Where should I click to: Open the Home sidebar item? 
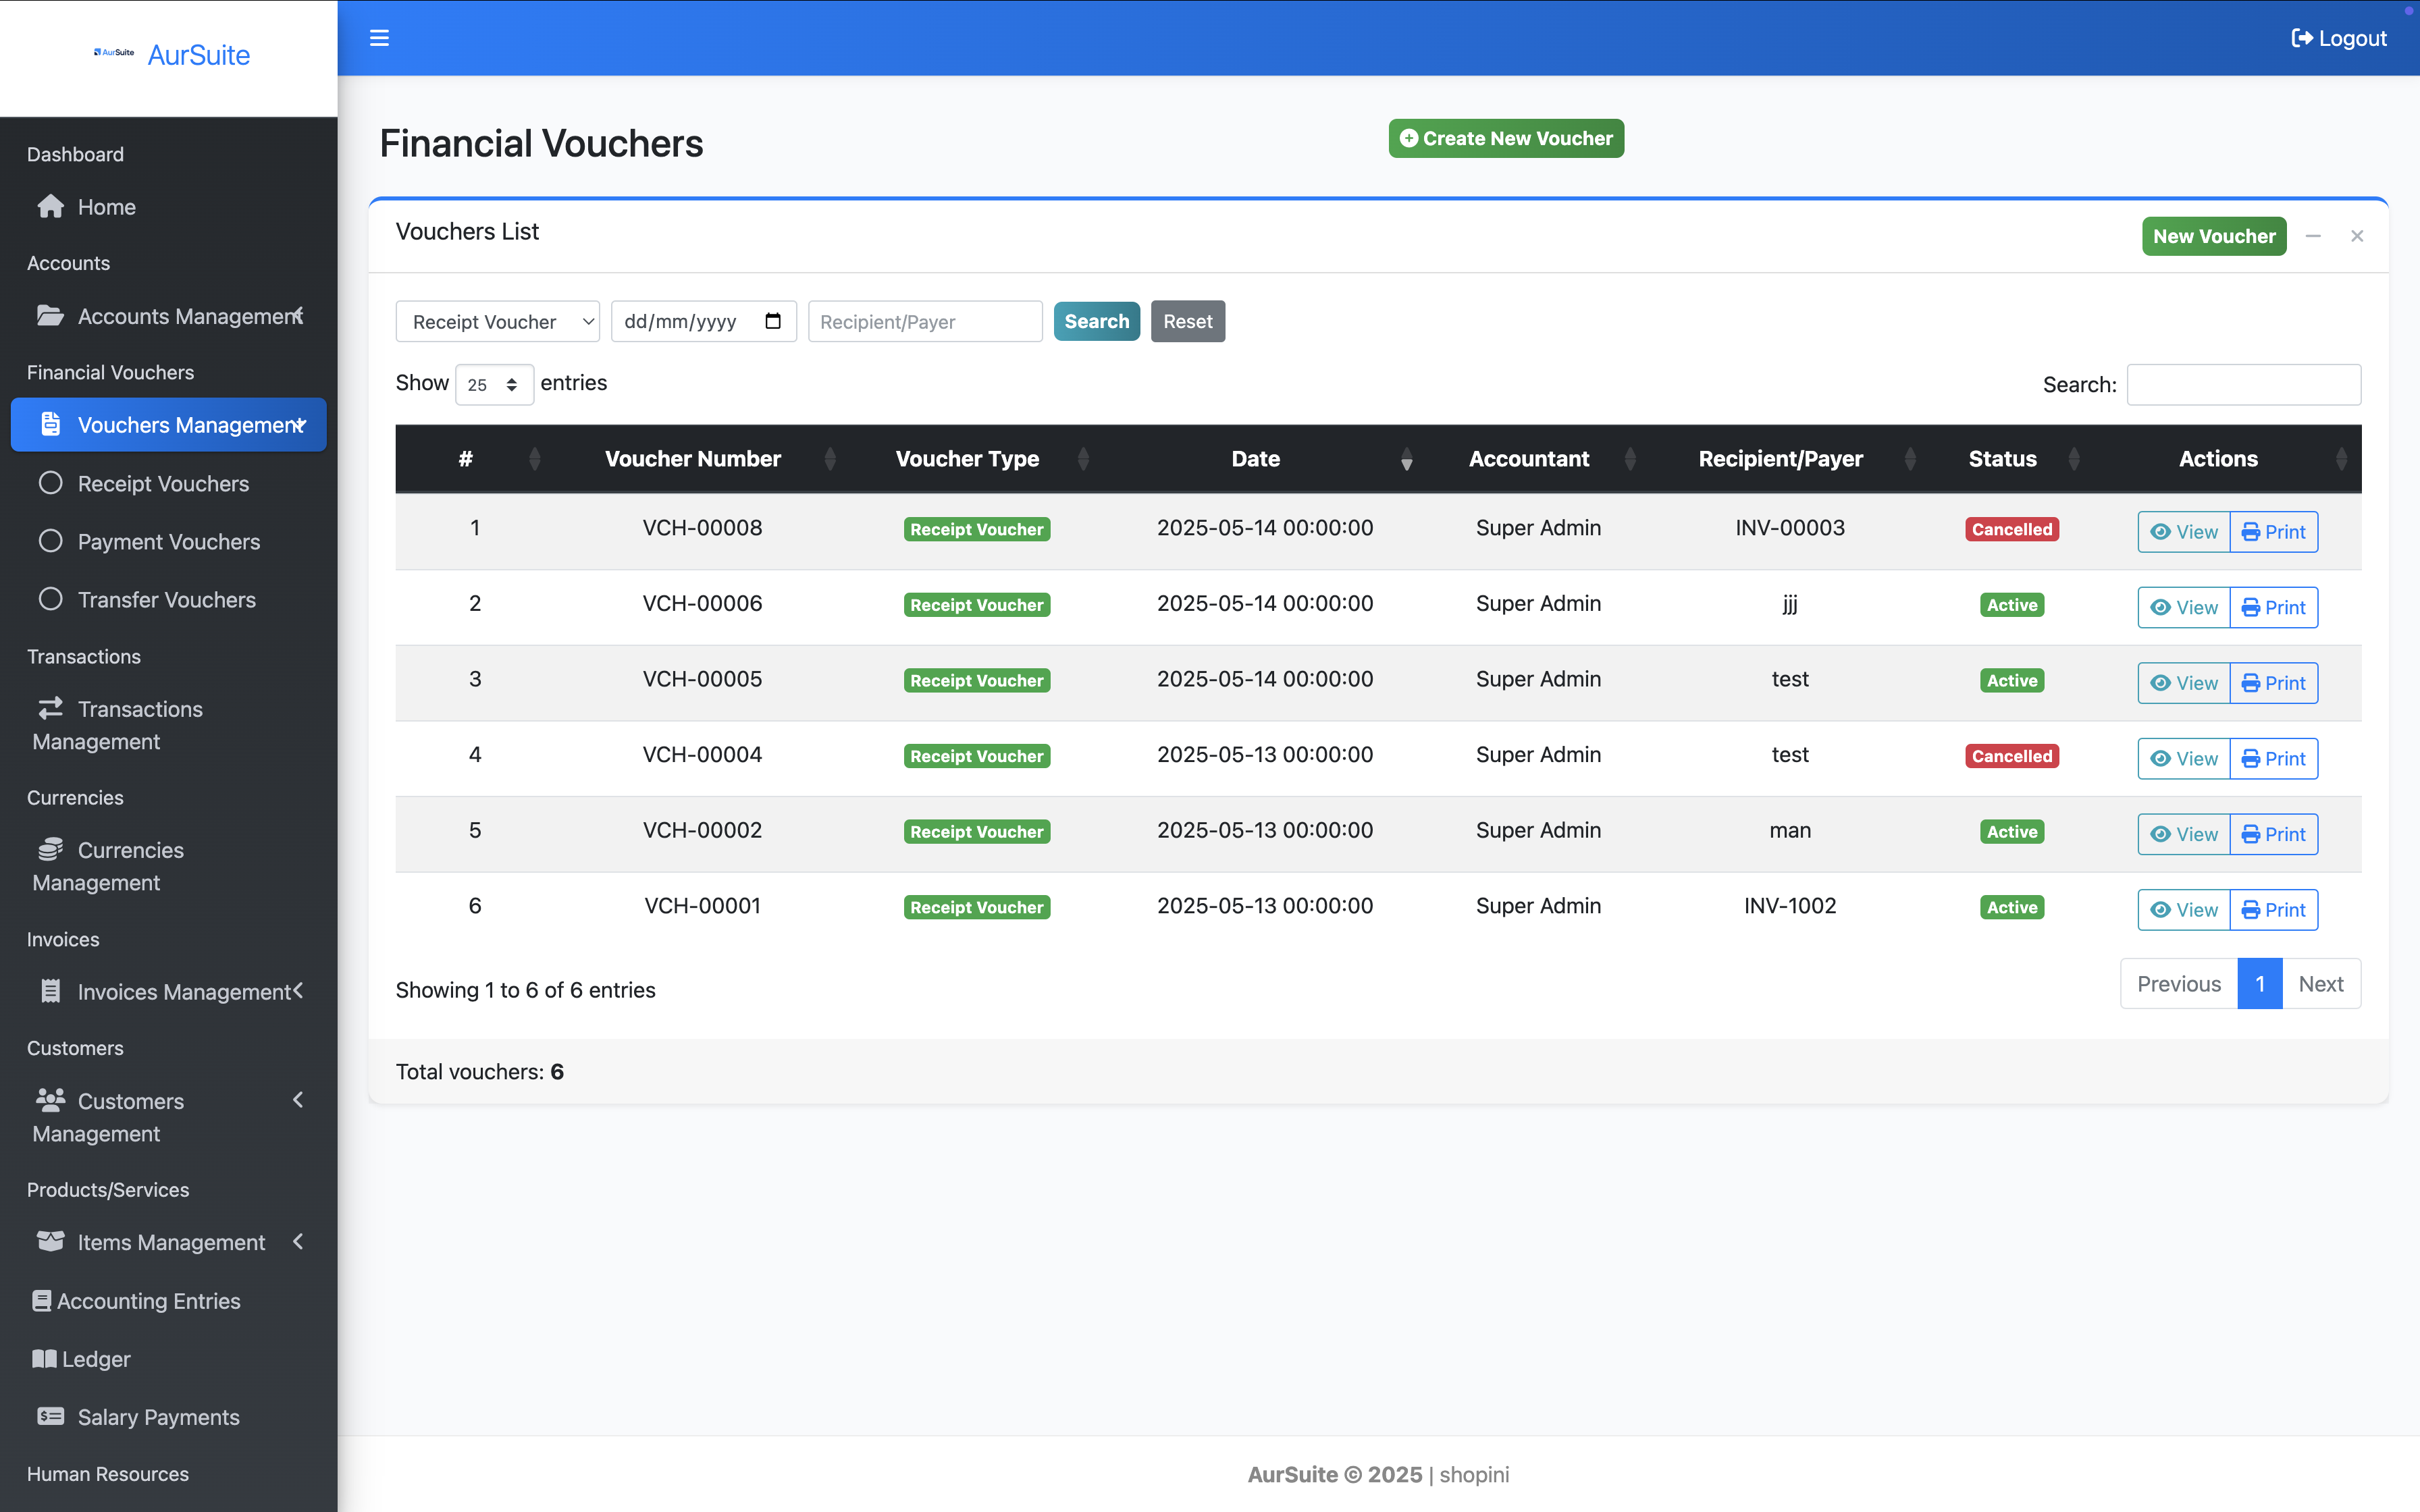[x=106, y=207]
